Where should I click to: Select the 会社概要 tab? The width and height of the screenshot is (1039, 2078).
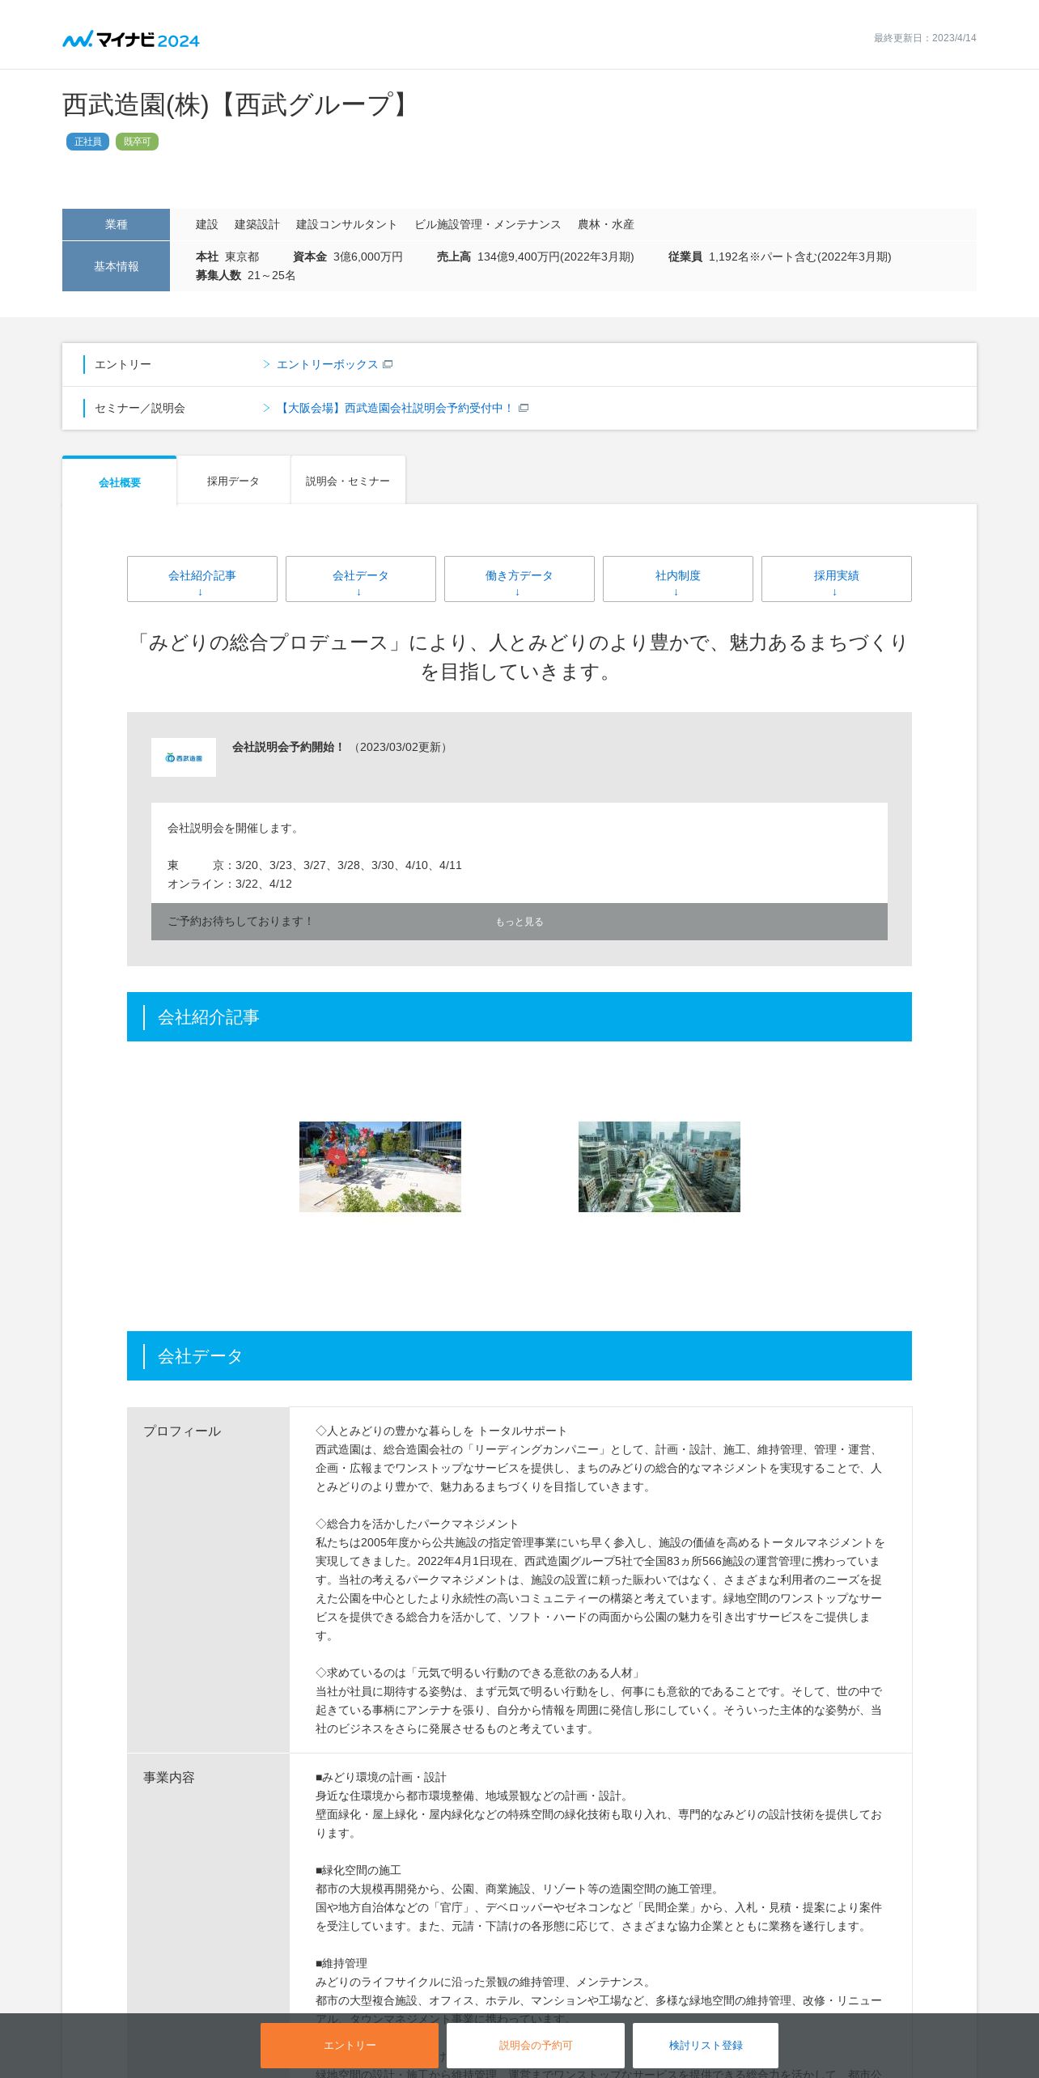coord(120,482)
